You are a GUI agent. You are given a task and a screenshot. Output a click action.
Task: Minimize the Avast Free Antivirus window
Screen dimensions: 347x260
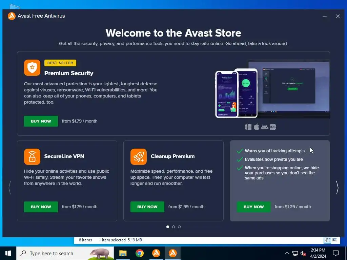[x=325, y=16]
